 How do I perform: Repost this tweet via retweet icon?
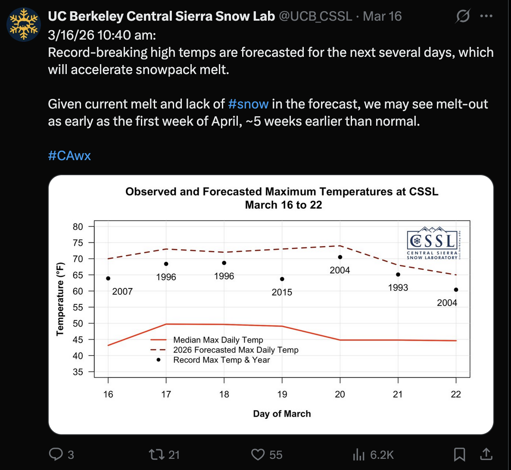click(154, 455)
